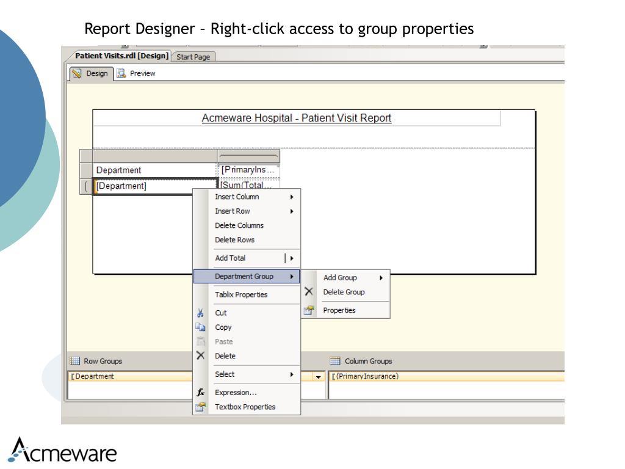Choose Delete from the context menu
Image resolution: width=625 pixels, height=469 pixels.
(x=247, y=356)
